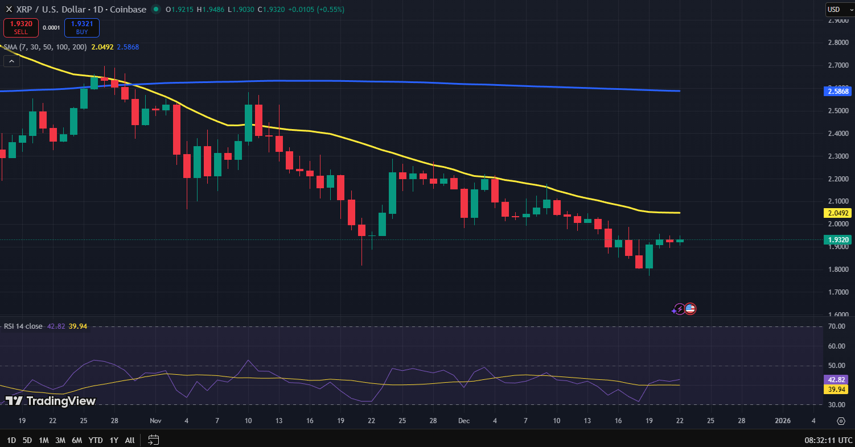The height and width of the screenshot is (447, 855).
Task: Select the 1D time range
Action: [x=11, y=440]
